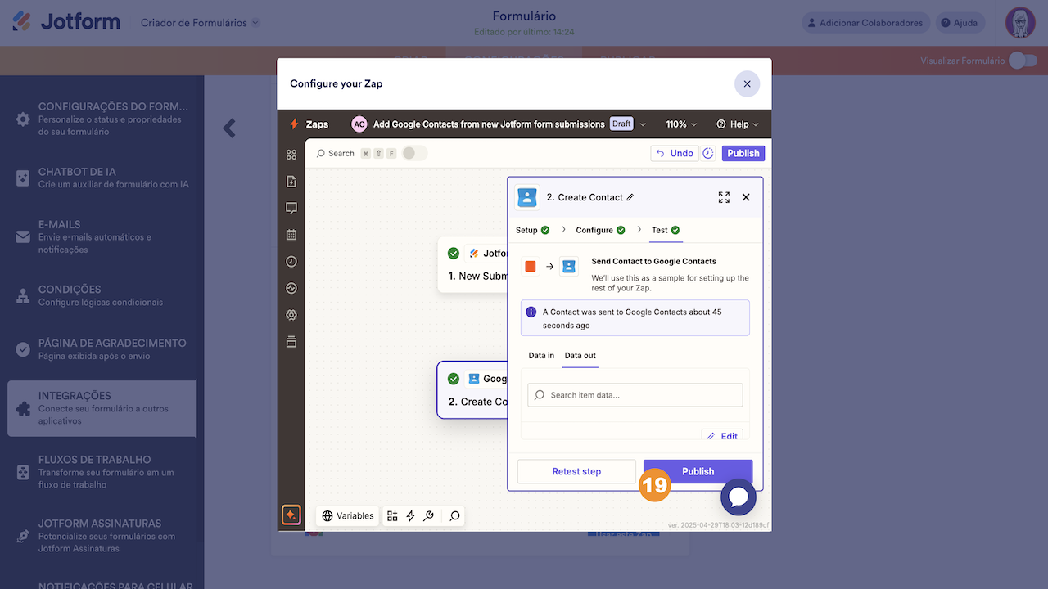1048x589 pixels.
Task: Switch to the Data in tab
Action: [x=541, y=356]
